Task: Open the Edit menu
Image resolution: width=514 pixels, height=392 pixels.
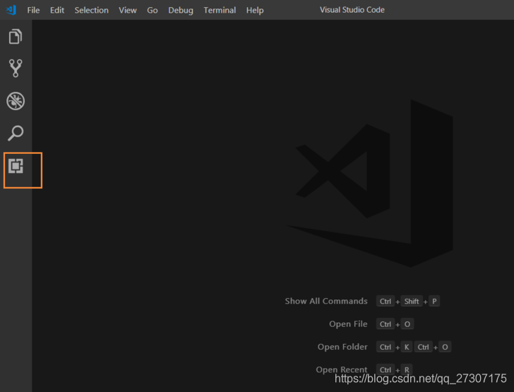Action: [x=57, y=10]
